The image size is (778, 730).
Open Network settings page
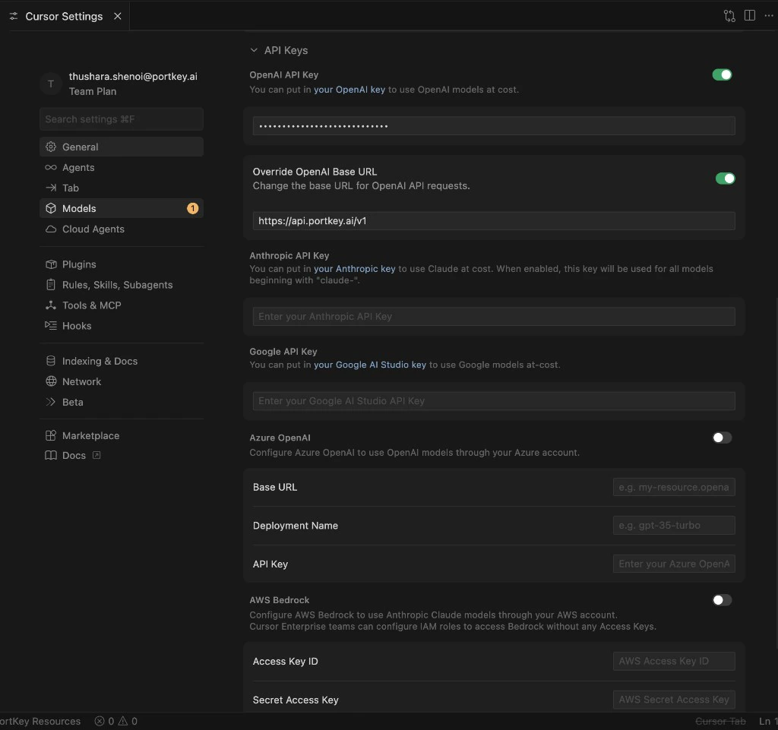click(x=122, y=381)
